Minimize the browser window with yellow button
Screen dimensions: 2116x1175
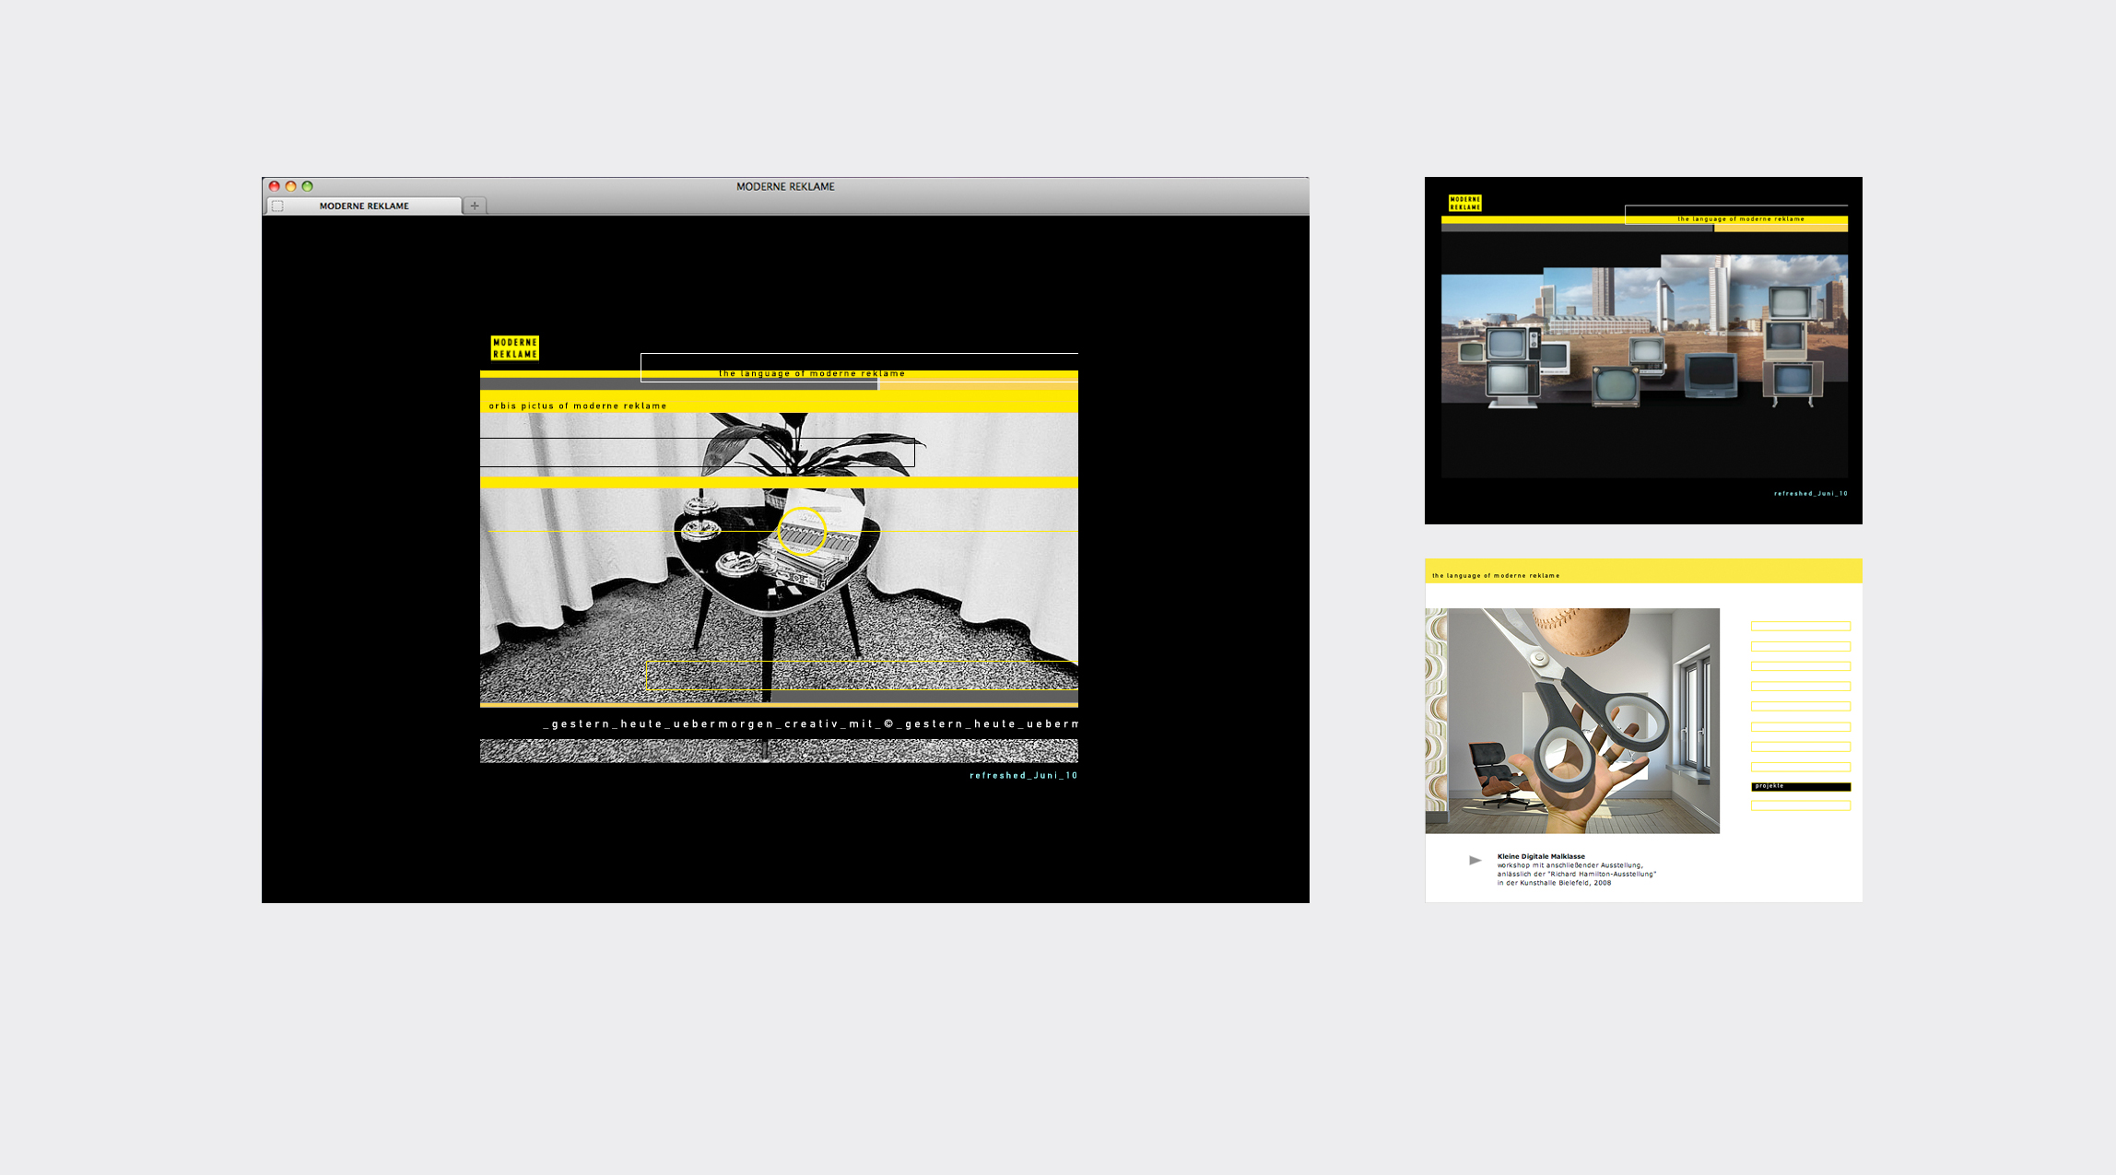click(x=290, y=186)
